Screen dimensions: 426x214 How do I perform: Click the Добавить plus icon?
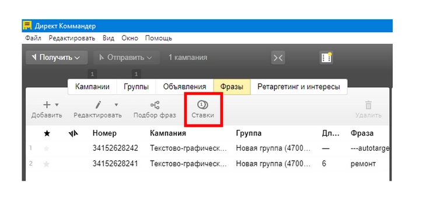tap(47, 105)
